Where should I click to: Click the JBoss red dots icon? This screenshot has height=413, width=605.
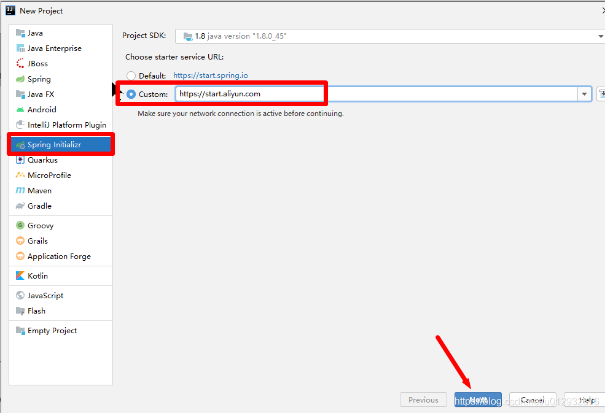tap(20, 64)
